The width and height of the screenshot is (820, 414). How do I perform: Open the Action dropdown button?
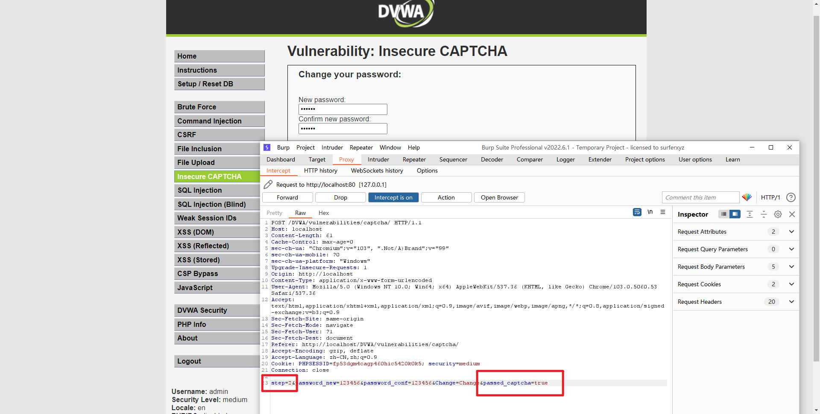(x=446, y=197)
